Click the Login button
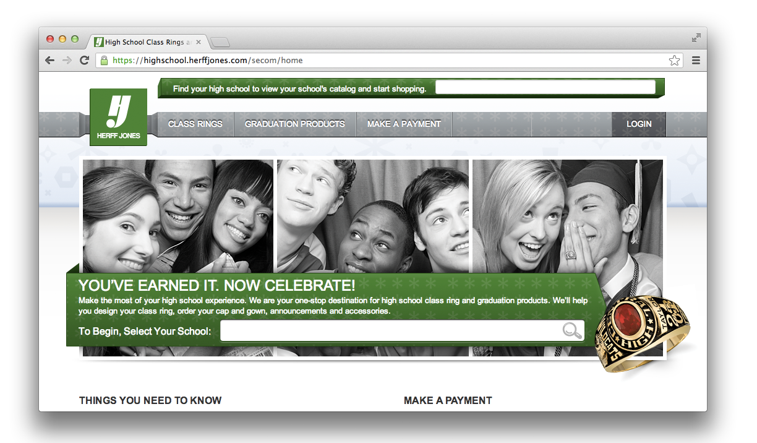This screenshot has width=757, height=443. (x=639, y=124)
